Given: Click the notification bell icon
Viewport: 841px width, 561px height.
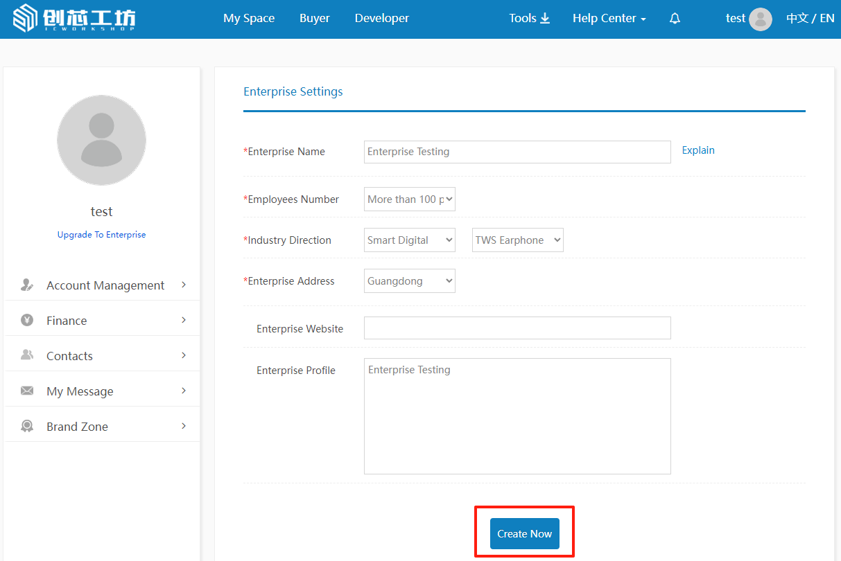Looking at the screenshot, I should pyautogui.click(x=675, y=19).
